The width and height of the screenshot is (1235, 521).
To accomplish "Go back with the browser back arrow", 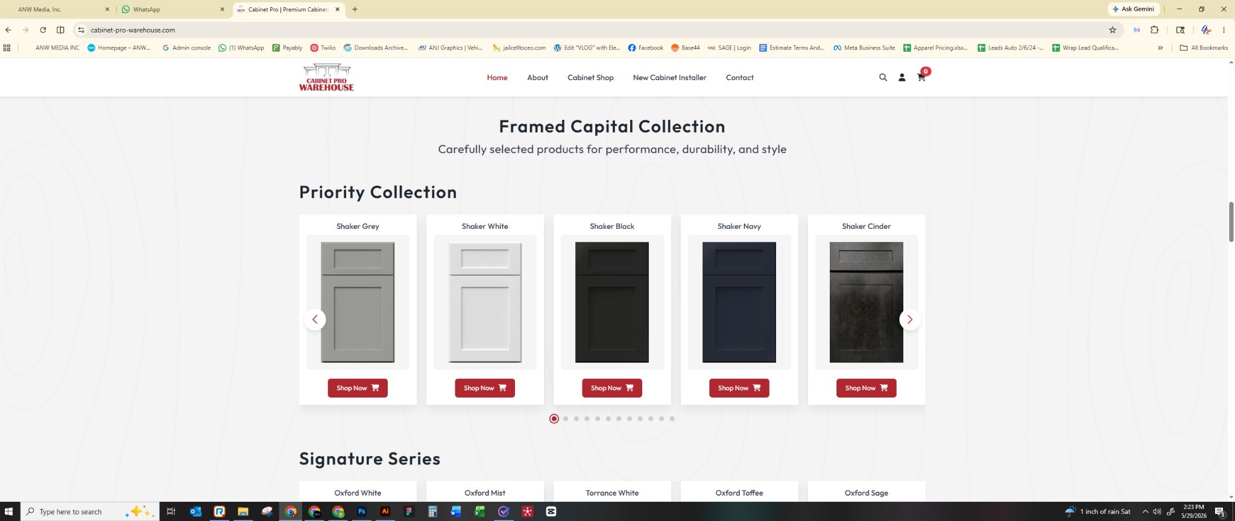I will click(x=8, y=30).
